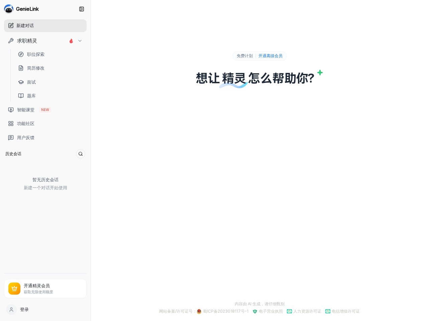
Task: Click the NEW badge beside 智能课堂
Action: point(45,110)
